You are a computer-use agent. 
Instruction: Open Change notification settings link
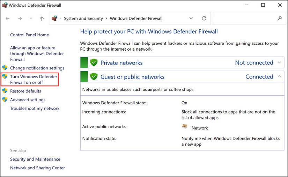[37, 68]
